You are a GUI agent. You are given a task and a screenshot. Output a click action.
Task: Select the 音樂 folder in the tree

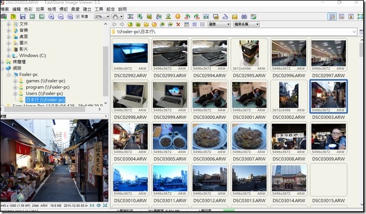[24, 30]
